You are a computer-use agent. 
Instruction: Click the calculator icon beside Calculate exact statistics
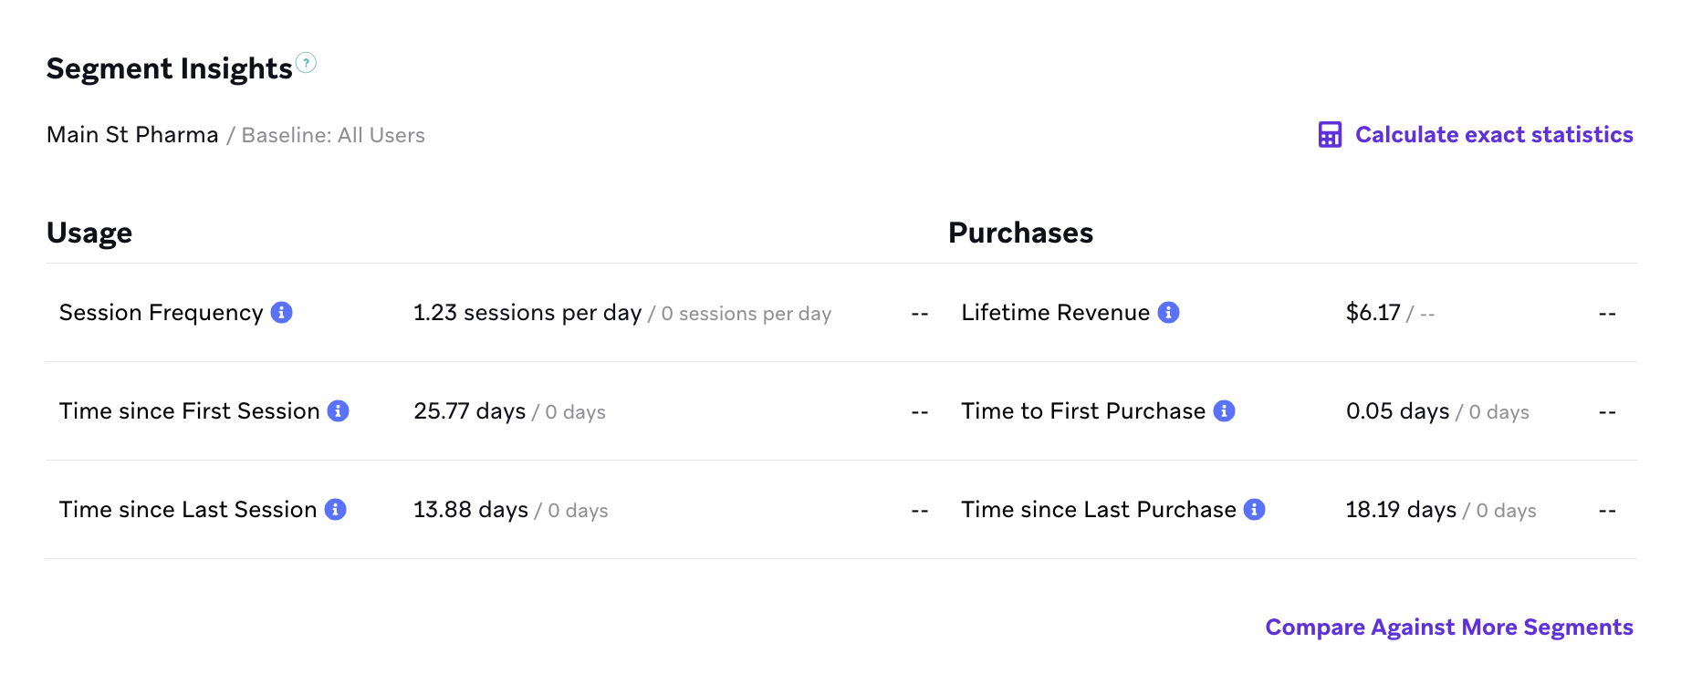(x=1330, y=135)
